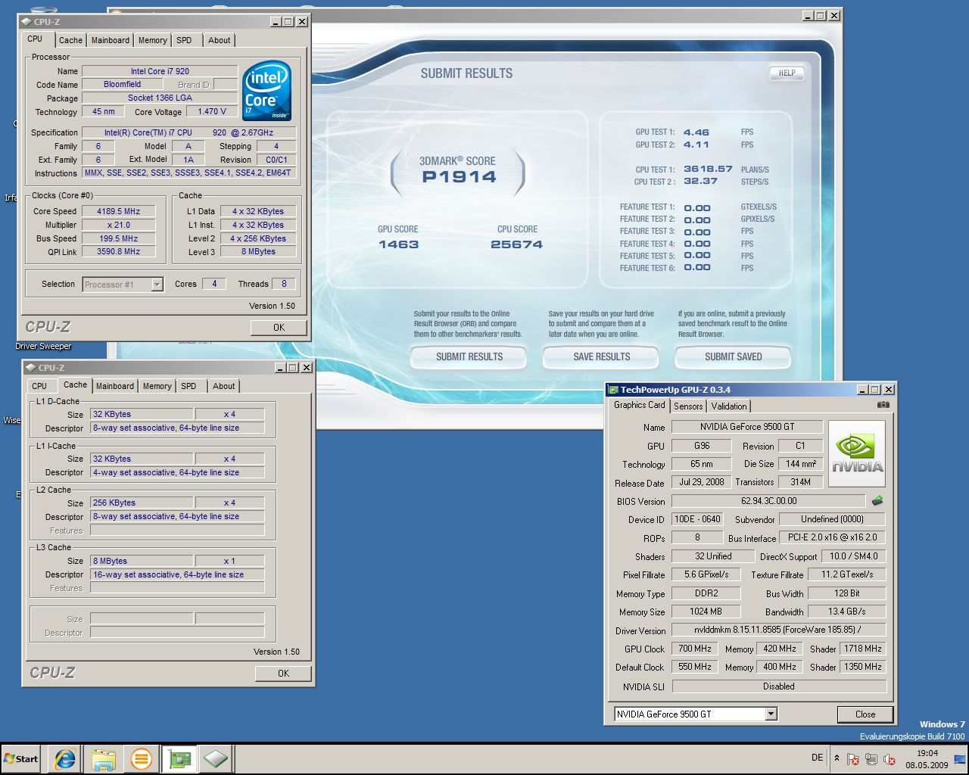Open About tab in top CPU-Z
The image size is (969, 775).
220,40
